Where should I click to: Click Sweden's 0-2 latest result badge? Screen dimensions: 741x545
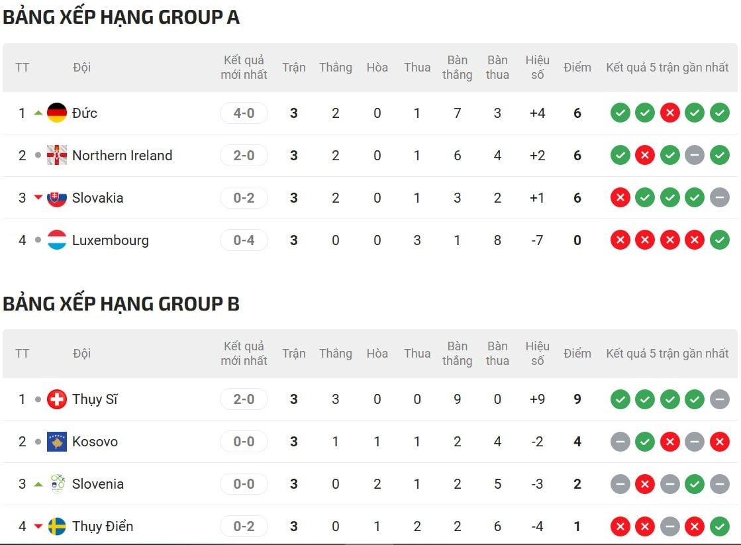[x=244, y=526]
